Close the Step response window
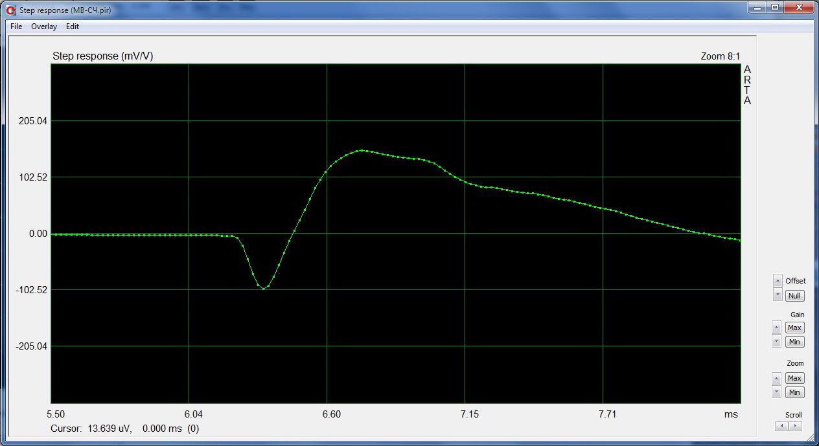Screen dimensions: 819x446 coord(798,8)
